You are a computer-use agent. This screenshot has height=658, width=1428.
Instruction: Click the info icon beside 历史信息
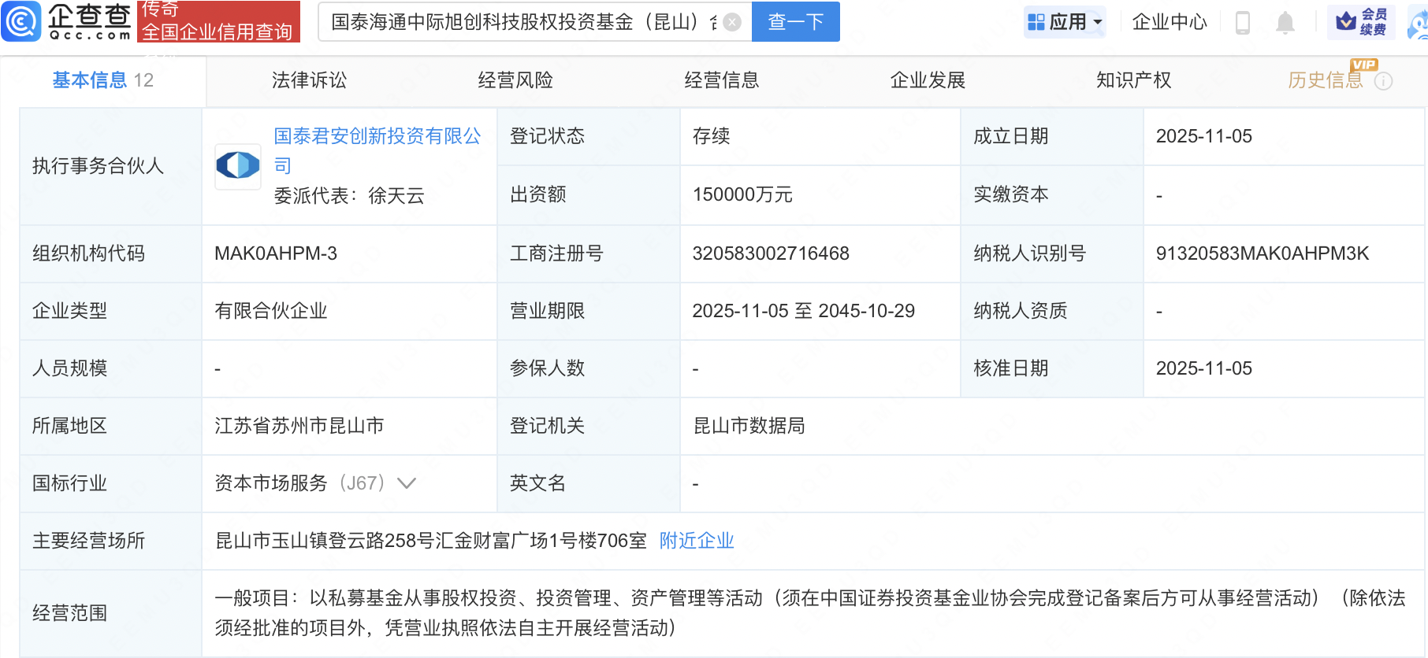click(1383, 81)
